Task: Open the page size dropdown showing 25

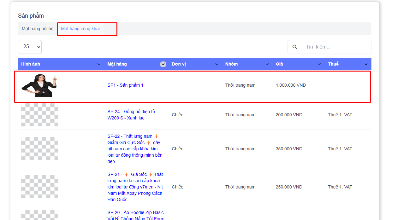Action: click(x=30, y=47)
